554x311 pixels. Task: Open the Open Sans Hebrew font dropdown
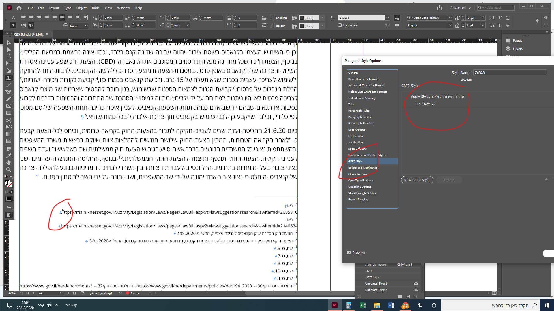tap(450, 18)
